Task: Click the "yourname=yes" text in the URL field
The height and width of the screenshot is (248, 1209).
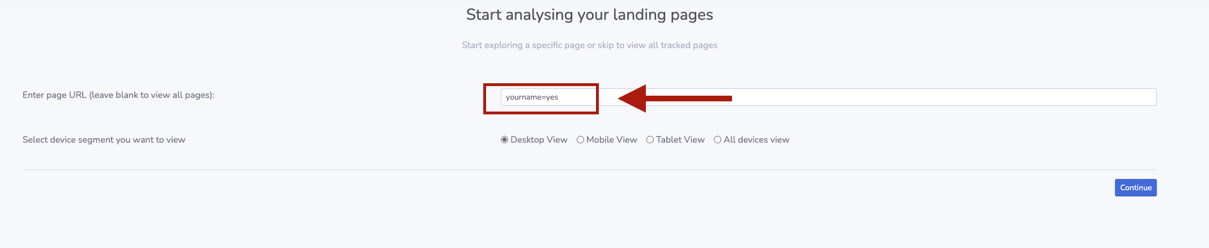Action: coord(532,97)
